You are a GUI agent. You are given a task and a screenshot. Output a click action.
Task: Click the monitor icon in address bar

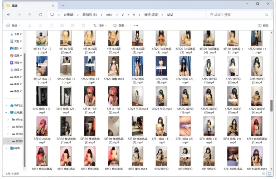click(52, 14)
